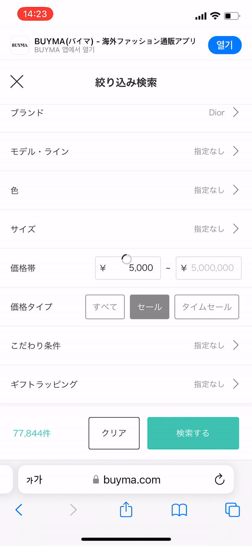Go back with Safari back arrow
The height and width of the screenshot is (546, 252).
coord(19,510)
